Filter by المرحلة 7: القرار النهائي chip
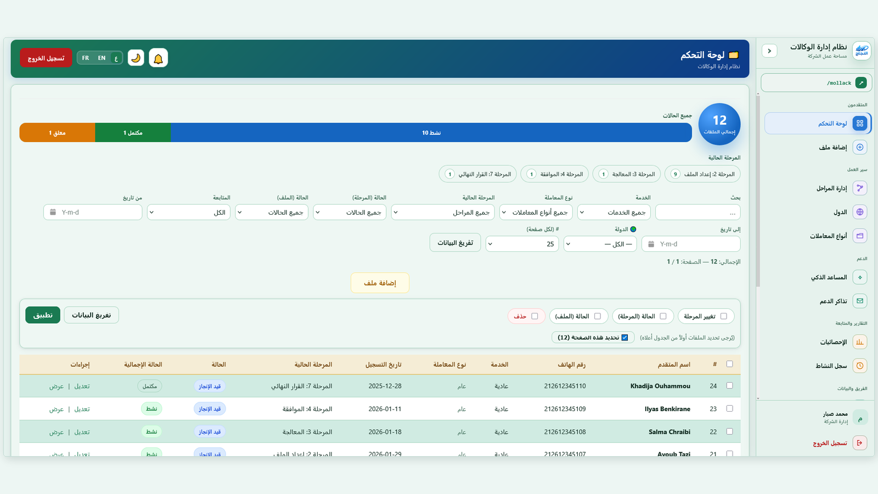The height and width of the screenshot is (494, 878). (478, 174)
